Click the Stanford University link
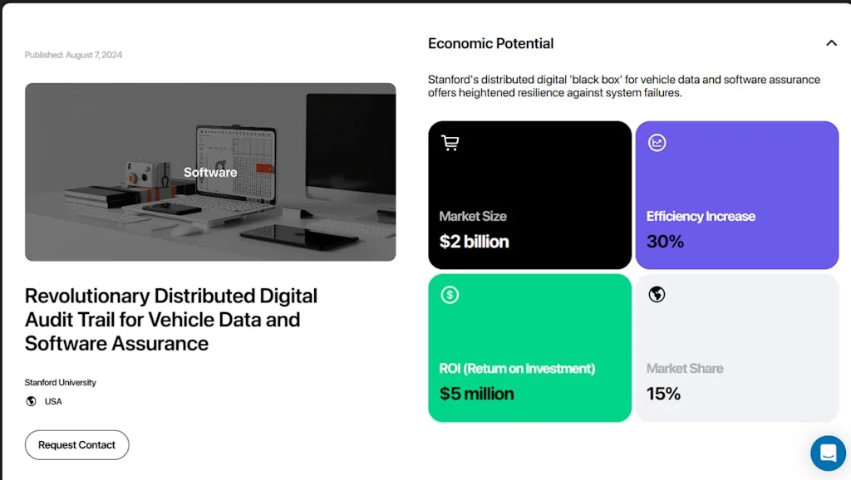The width and height of the screenshot is (851, 480). click(x=61, y=383)
